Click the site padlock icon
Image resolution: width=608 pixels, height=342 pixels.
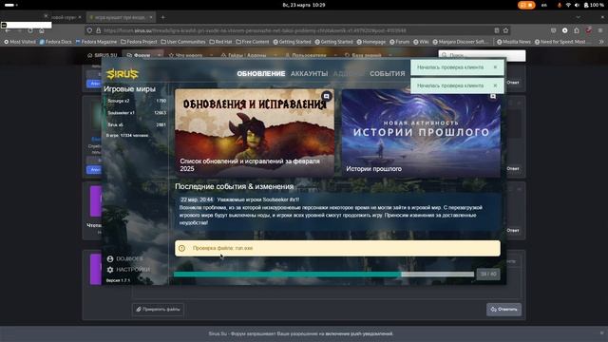click(99, 30)
